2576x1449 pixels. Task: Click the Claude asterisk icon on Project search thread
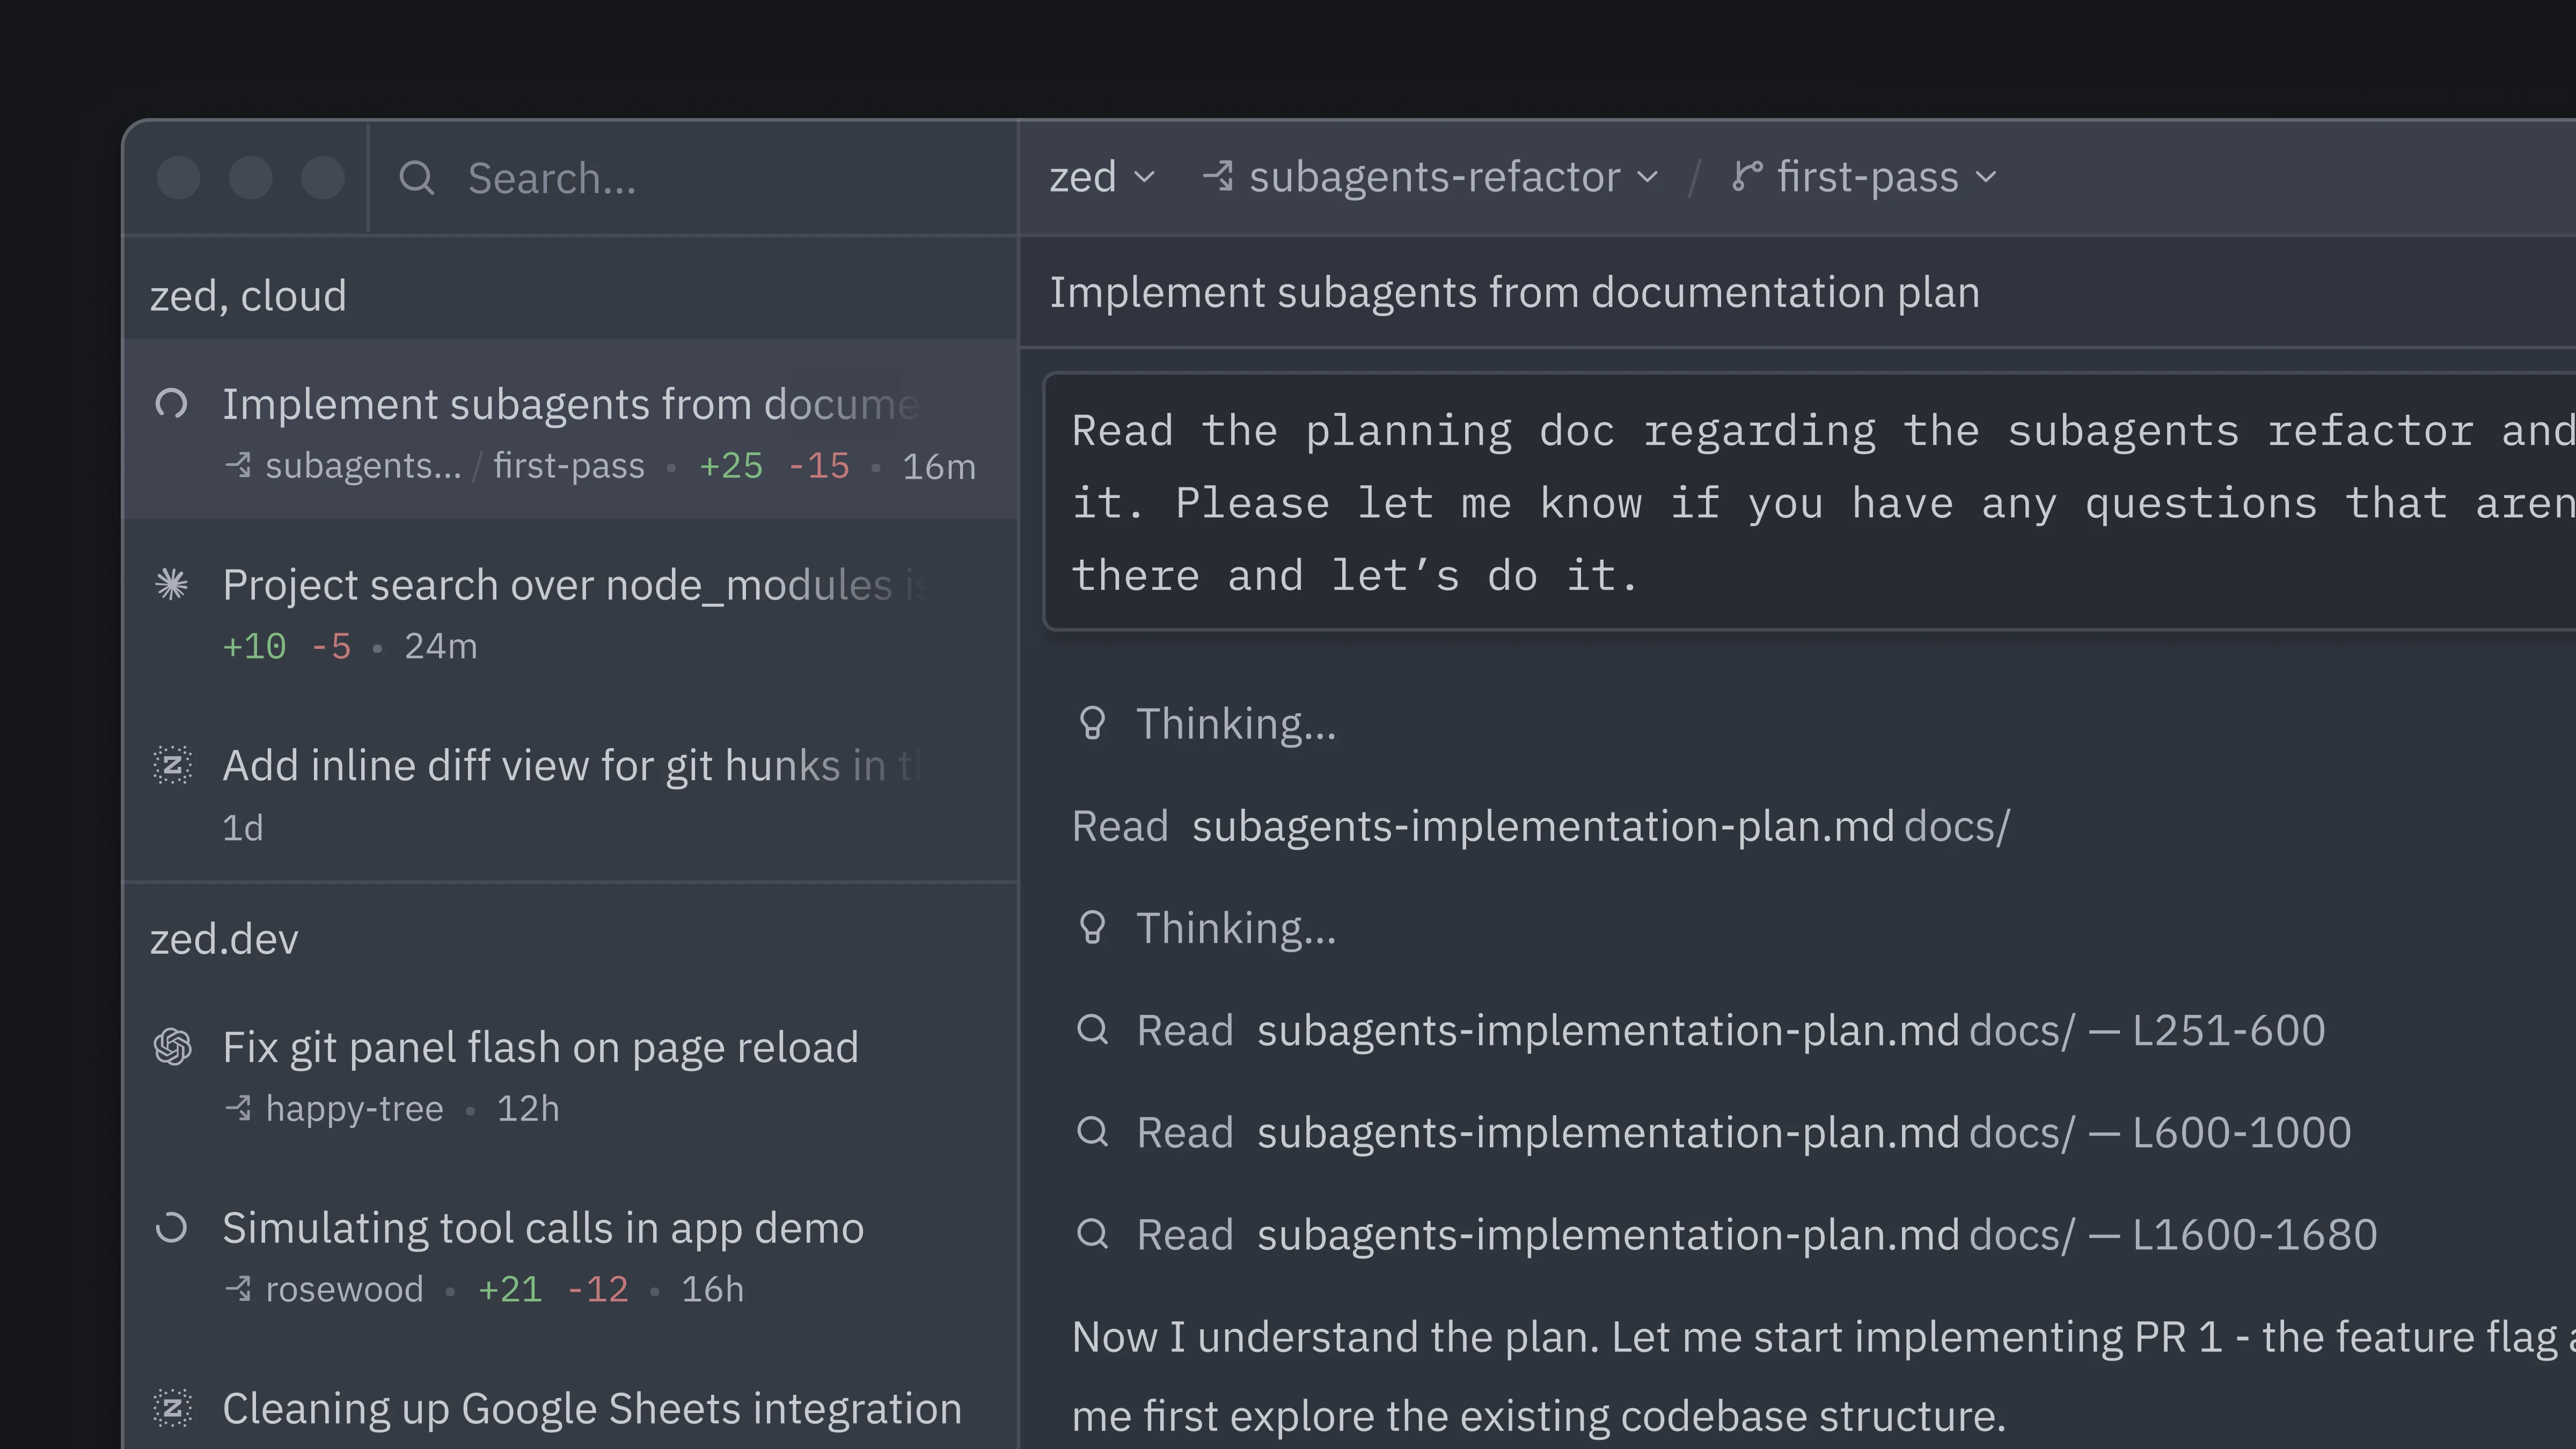[172, 584]
